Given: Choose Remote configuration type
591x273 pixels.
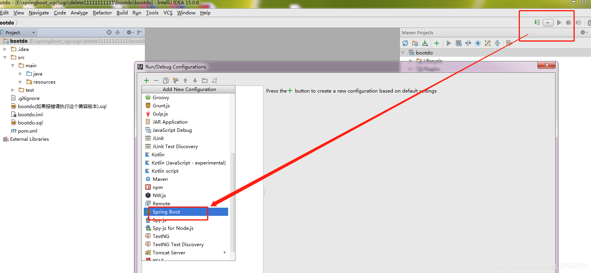Looking at the screenshot, I should click(186, 203).
